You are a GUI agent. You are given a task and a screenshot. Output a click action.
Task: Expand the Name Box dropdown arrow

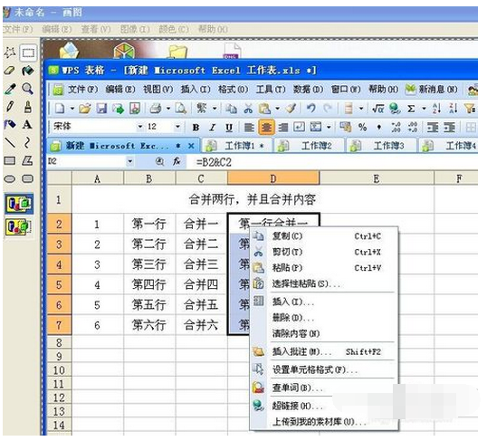click(x=130, y=161)
